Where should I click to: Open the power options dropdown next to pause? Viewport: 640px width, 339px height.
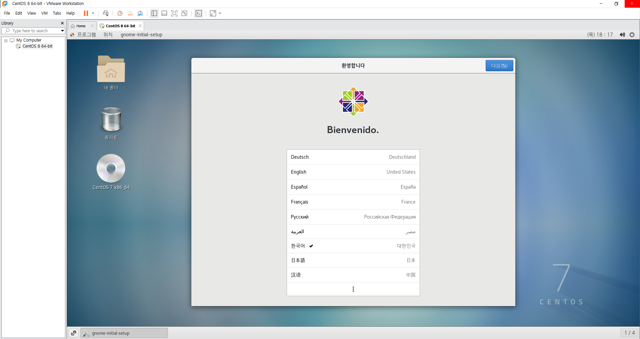[93, 13]
